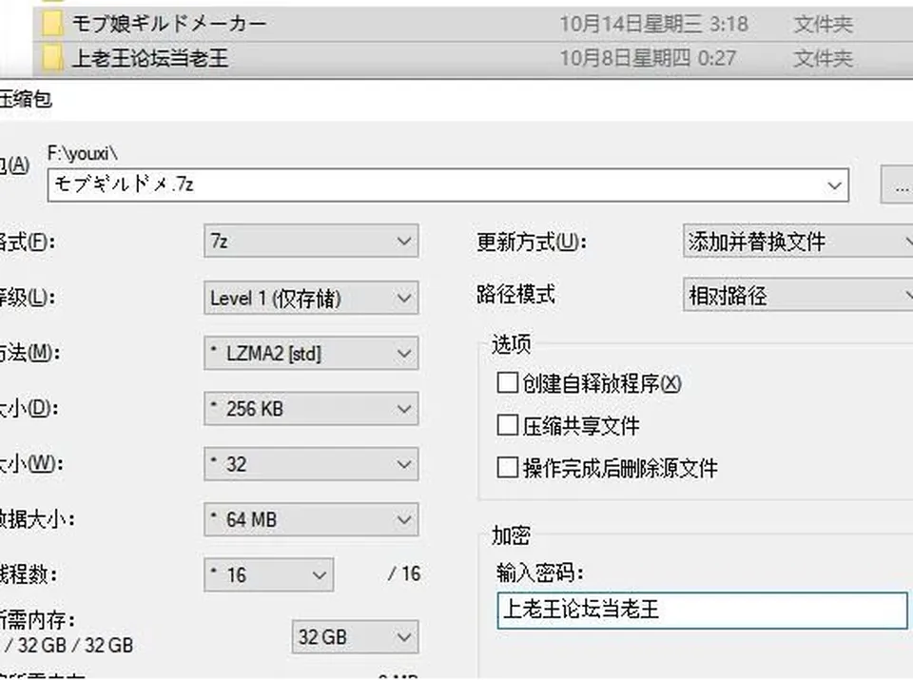Click folder icon of モブ娘ギルドメーカー
This screenshot has height=680, width=913.
pos(52,24)
